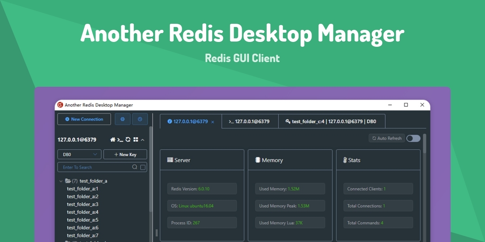The image size is (485, 242).
Task: Click Redis Version 6.0.10 tag
Action: pos(202,189)
